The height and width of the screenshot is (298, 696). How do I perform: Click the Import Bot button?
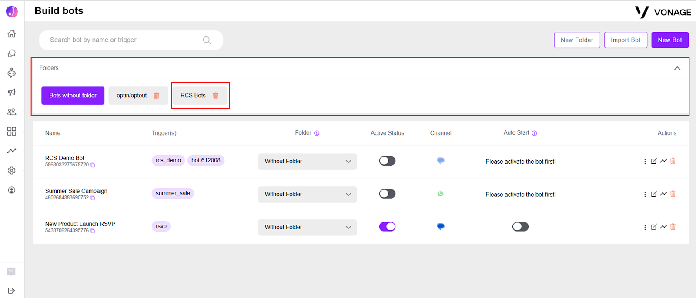click(x=626, y=40)
